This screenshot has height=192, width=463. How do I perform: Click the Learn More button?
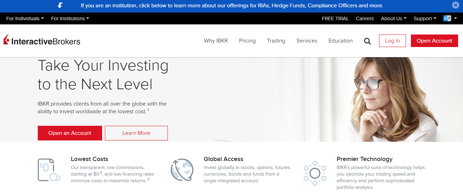point(136,133)
